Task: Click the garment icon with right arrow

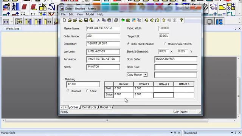Action: point(152,20)
